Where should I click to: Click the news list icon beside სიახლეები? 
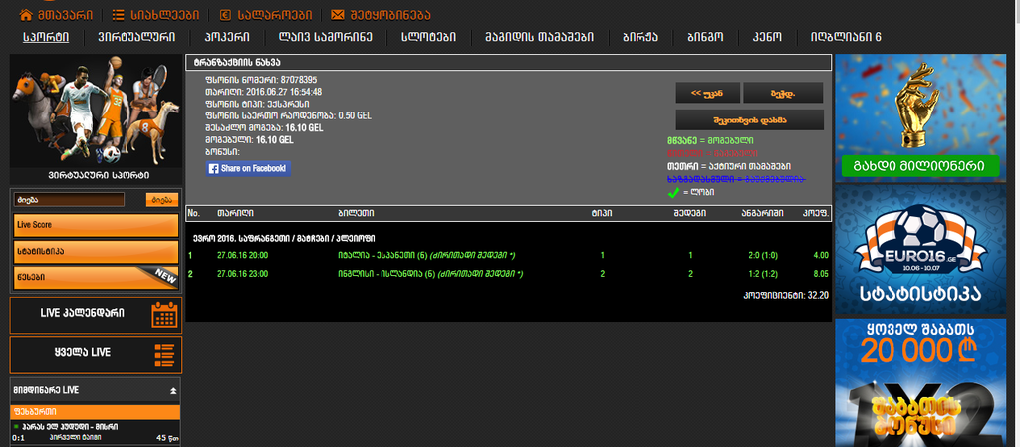(x=119, y=15)
